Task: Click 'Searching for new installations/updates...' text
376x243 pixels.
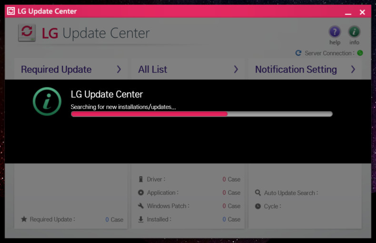Action: coord(123,107)
